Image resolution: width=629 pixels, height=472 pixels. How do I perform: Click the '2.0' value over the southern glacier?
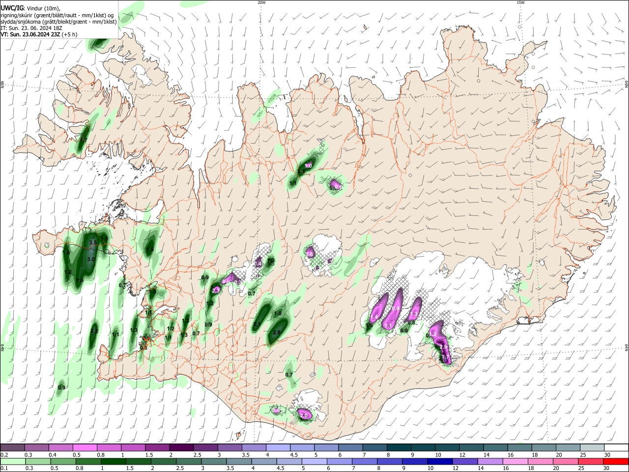pyautogui.click(x=304, y=416)
